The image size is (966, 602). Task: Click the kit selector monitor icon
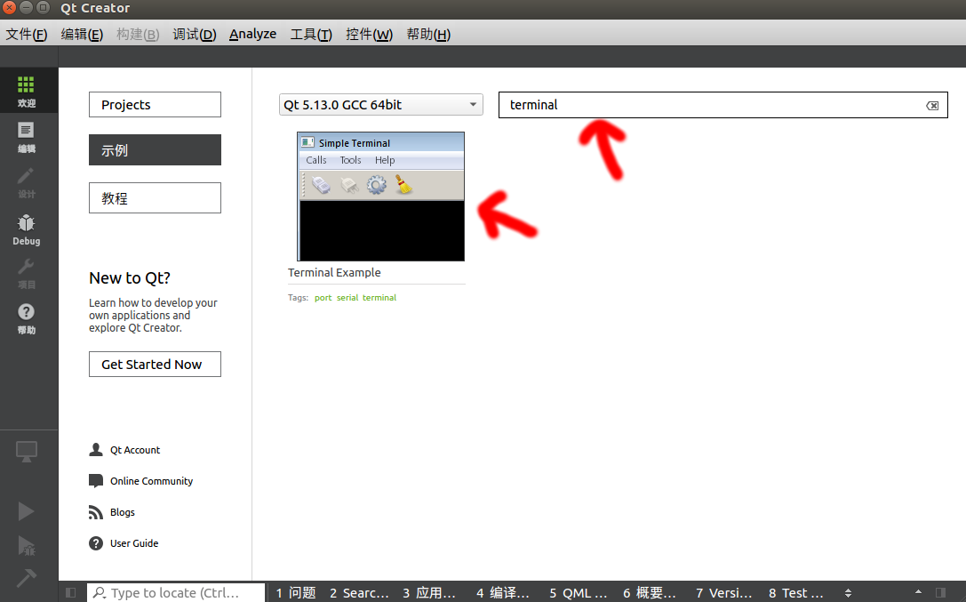(x=26, y=452)
